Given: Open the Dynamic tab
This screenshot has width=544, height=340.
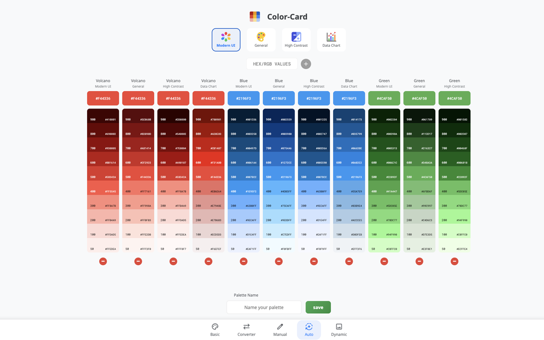Looking at the screenshot, I should tap(339, 330).
